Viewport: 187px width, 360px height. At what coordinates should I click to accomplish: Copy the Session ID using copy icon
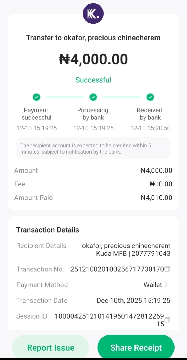[167, 320]
